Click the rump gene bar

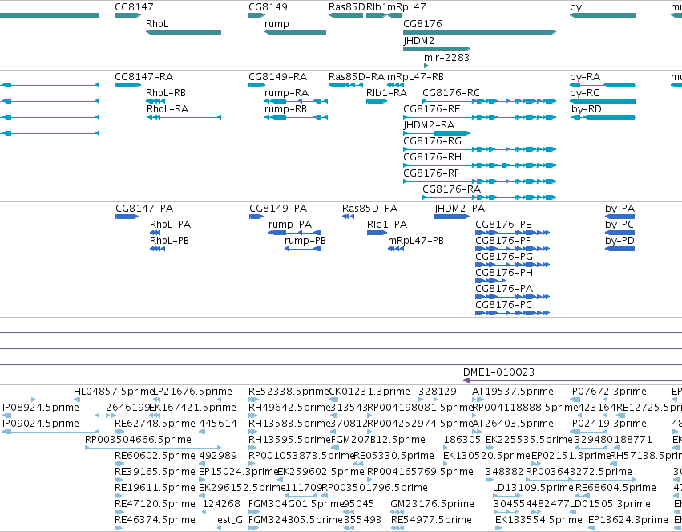(x=295, y=32)
